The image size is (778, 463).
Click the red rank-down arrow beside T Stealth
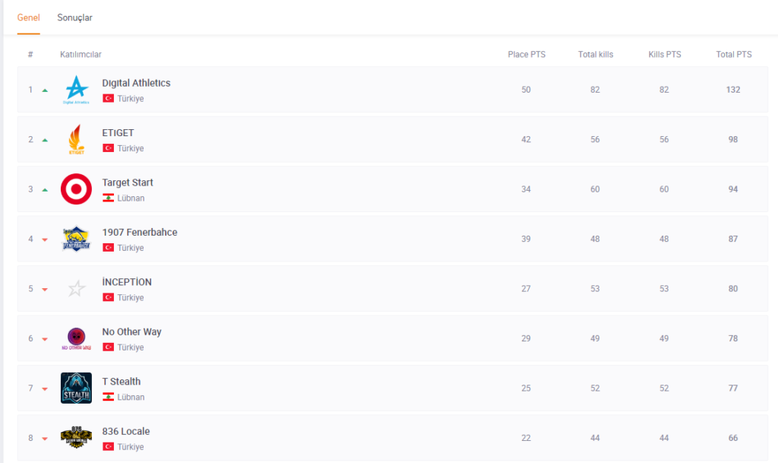[x=45, y=389]
